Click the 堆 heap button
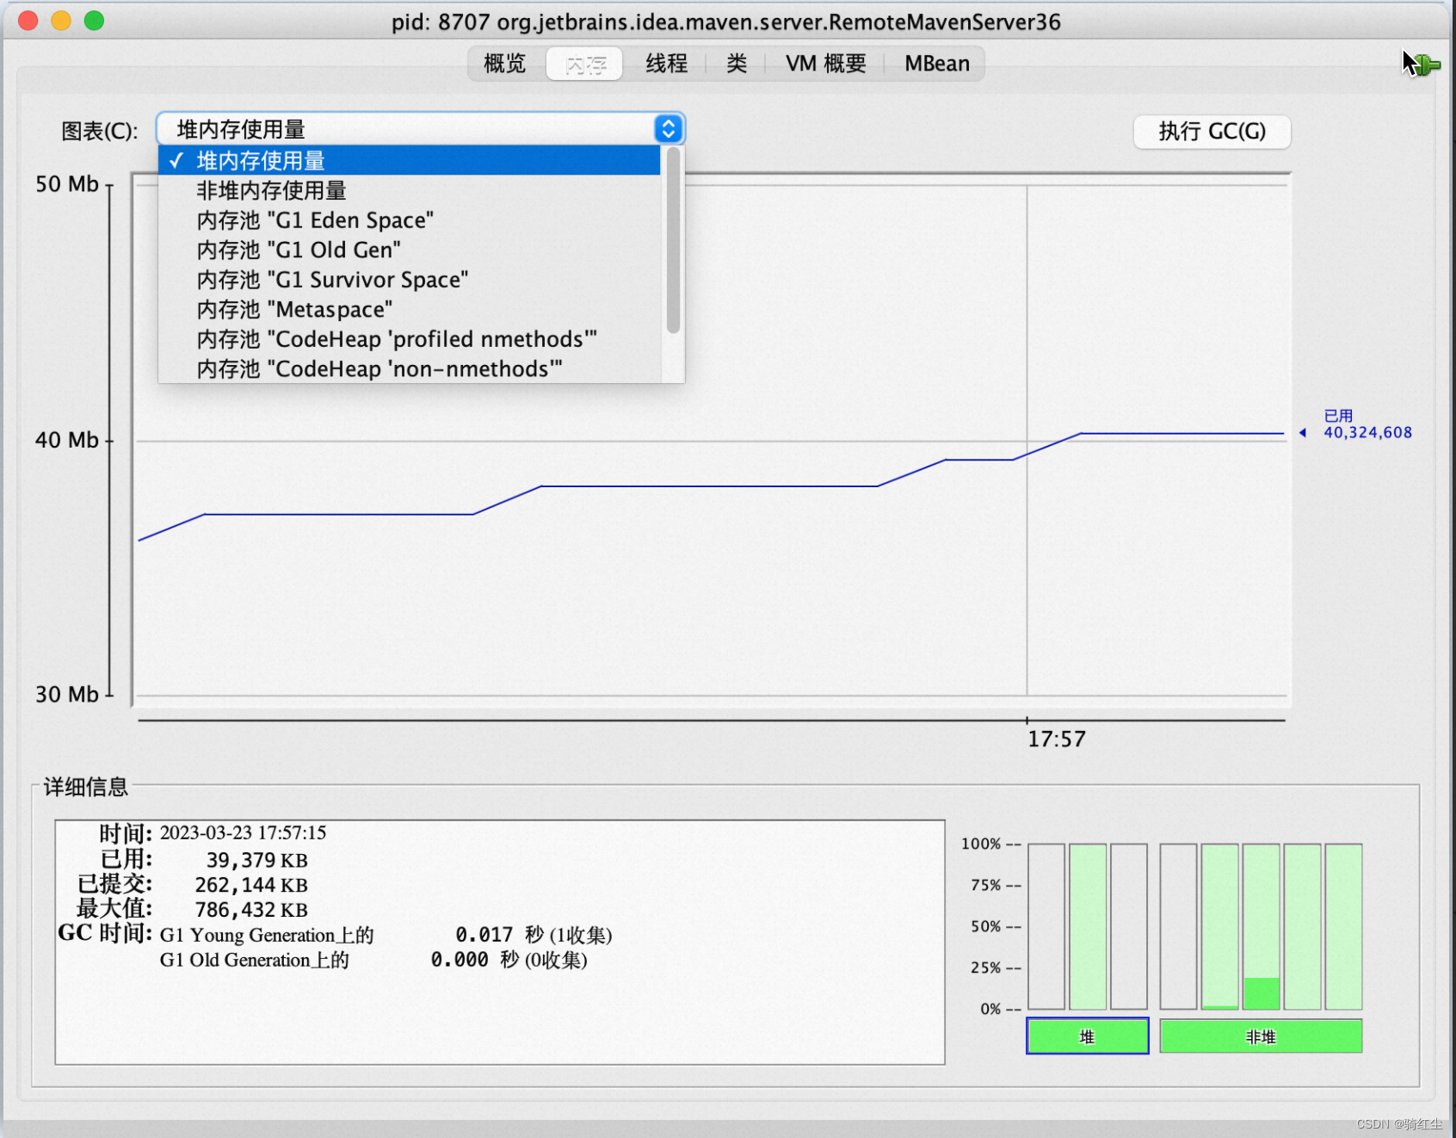 (x=1087, y=1036)
